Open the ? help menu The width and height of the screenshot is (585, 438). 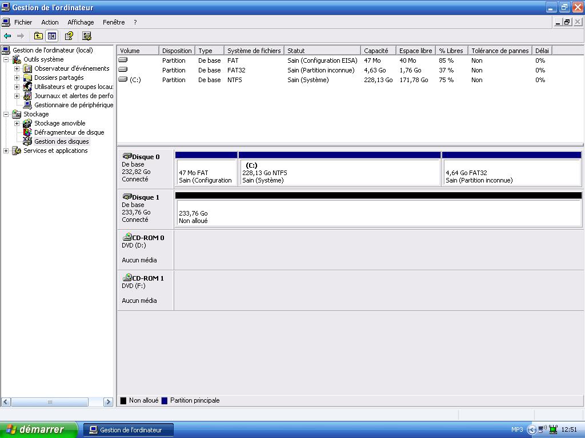(135, 22)
